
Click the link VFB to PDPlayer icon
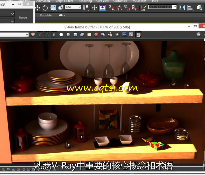coord(124,35)
